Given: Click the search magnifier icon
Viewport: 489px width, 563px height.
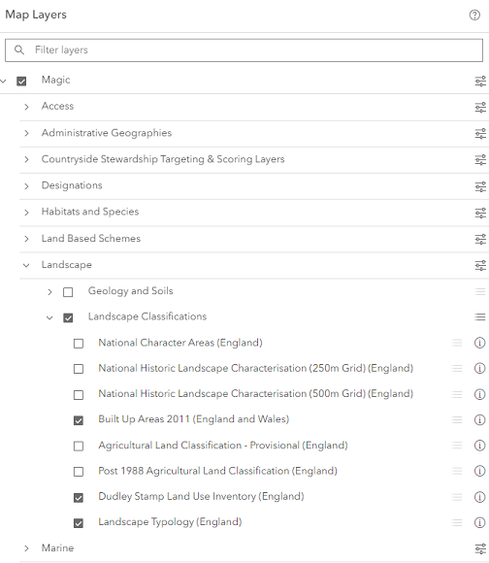Looking at the screenshot, I should click(x=19, y=50).
